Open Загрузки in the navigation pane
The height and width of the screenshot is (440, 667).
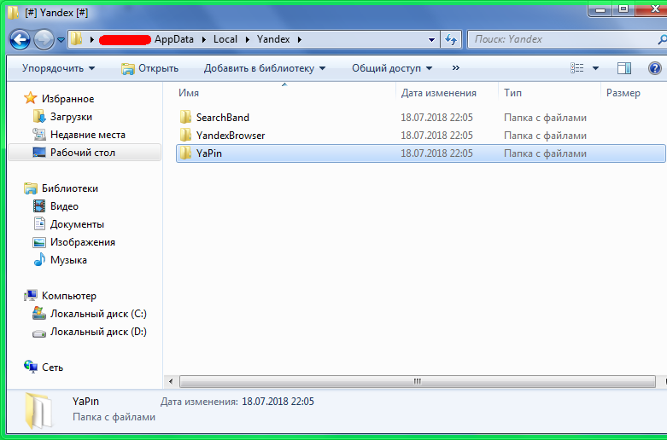click(x=71, y=117)
